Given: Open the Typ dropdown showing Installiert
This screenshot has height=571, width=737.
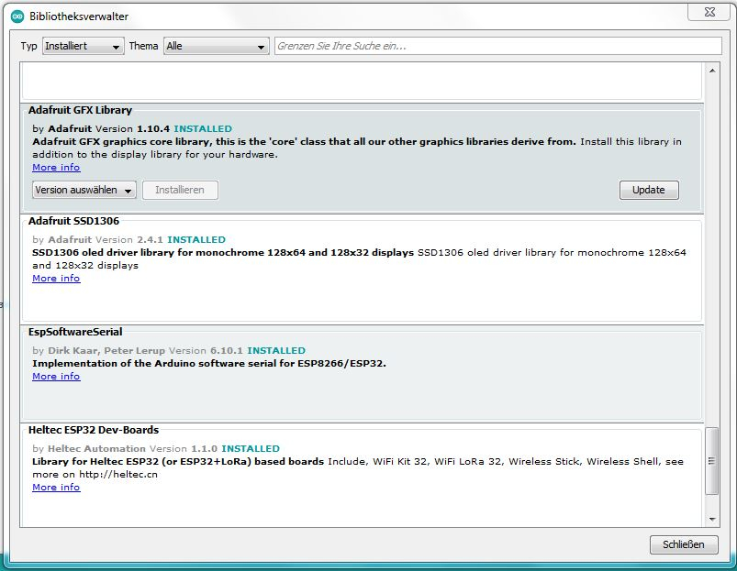Looking at the screenshot, I should click(x=83, y=46).
